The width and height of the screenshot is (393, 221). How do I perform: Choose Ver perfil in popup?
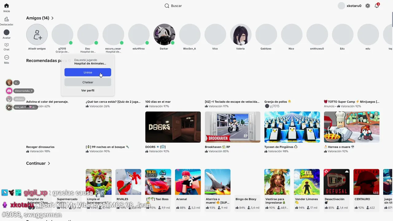coord(88,91)
